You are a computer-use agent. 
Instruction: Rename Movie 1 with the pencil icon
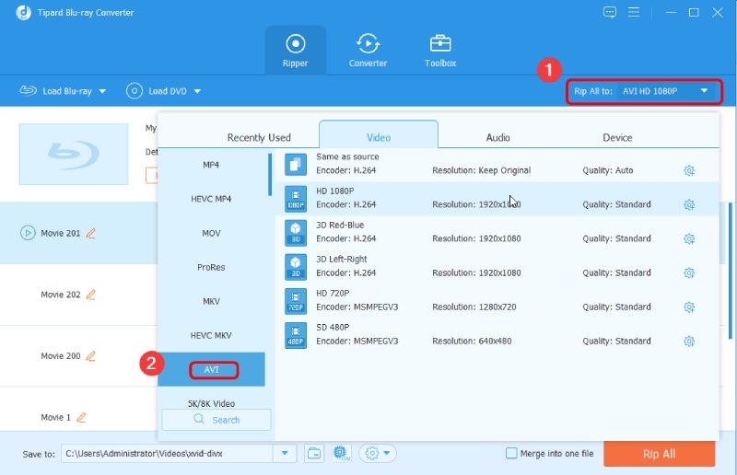tap(81, 417)
